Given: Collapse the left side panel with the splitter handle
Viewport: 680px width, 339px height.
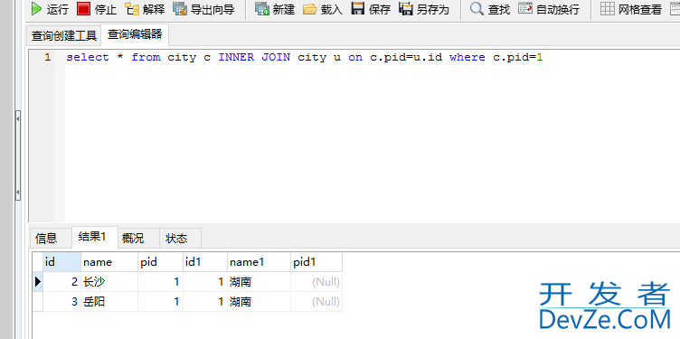Looking at the screenshot, I should pyautogui.click(x=18, y=155).
